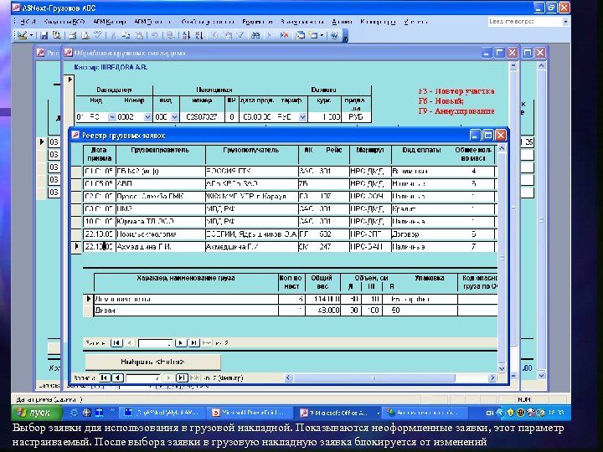Image resolution: width=603 pixels, height=452 pixels.
Task: Open the View mode dropdown arrow
Action: (x=31, y=35)
